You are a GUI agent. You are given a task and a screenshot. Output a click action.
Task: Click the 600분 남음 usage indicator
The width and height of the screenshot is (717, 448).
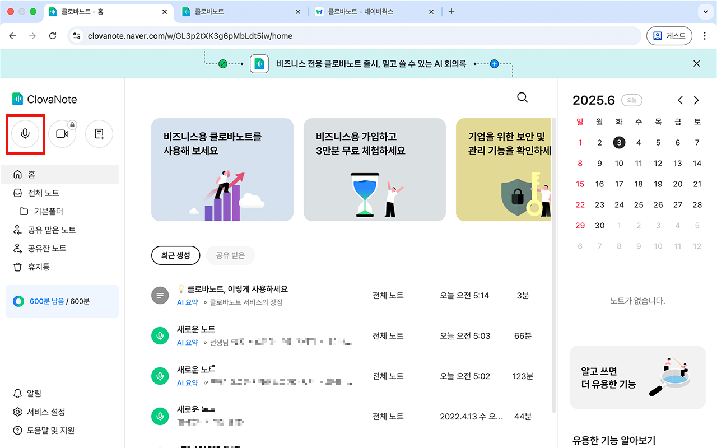pos(62,301)
